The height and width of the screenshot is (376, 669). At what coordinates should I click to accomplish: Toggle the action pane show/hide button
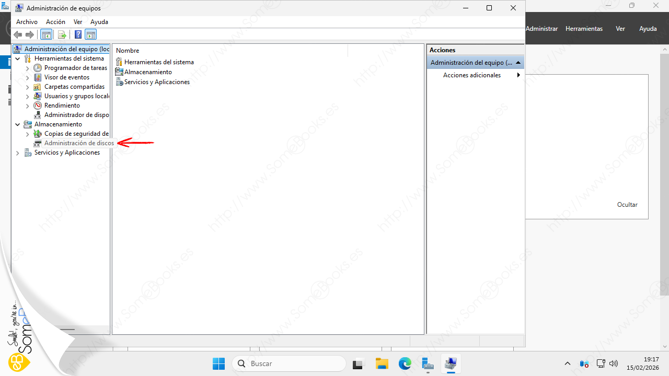click(x=91, y=35)
